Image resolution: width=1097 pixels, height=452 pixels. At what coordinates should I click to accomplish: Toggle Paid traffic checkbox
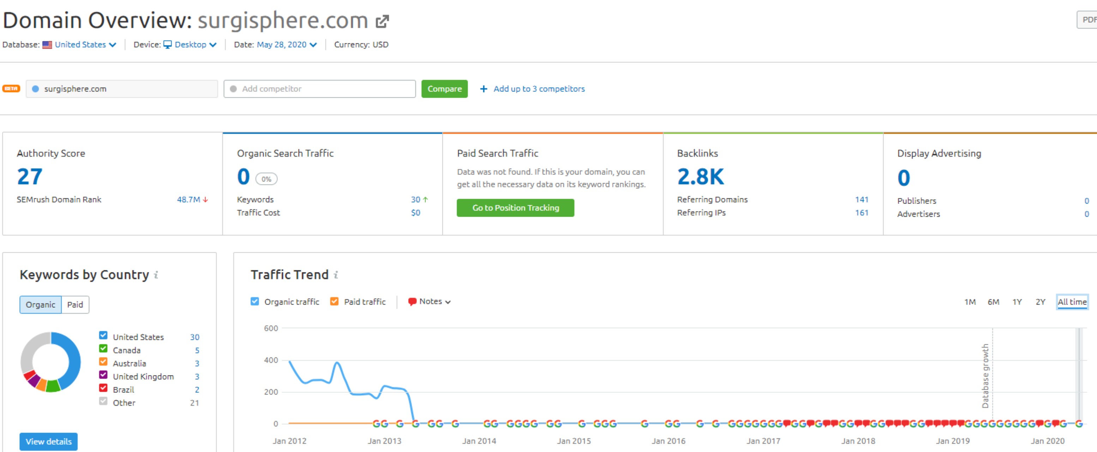(334, 302)
